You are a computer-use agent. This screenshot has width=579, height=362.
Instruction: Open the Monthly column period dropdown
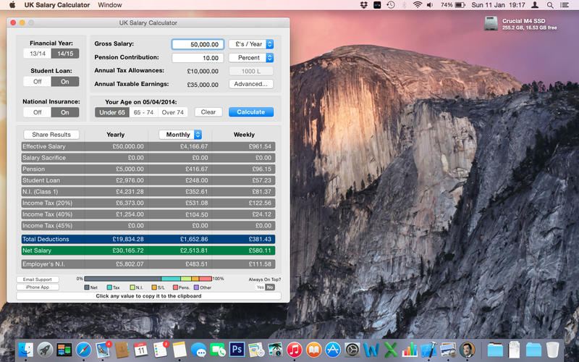click(180, 135)
